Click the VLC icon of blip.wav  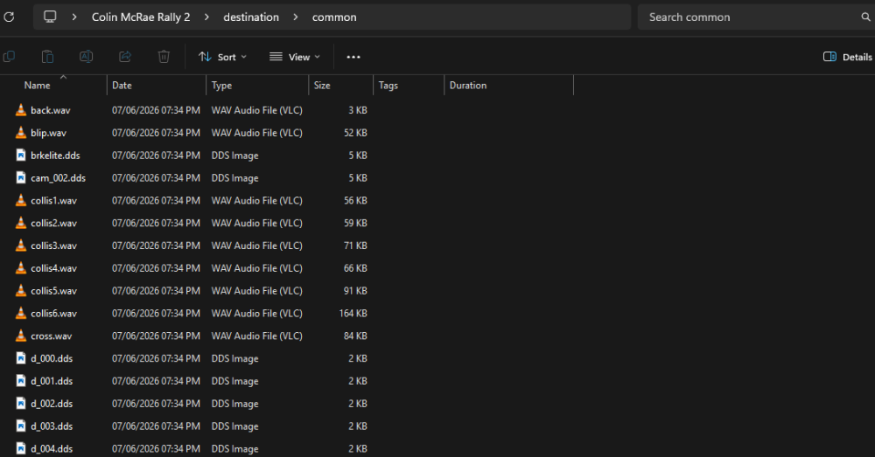21,133
